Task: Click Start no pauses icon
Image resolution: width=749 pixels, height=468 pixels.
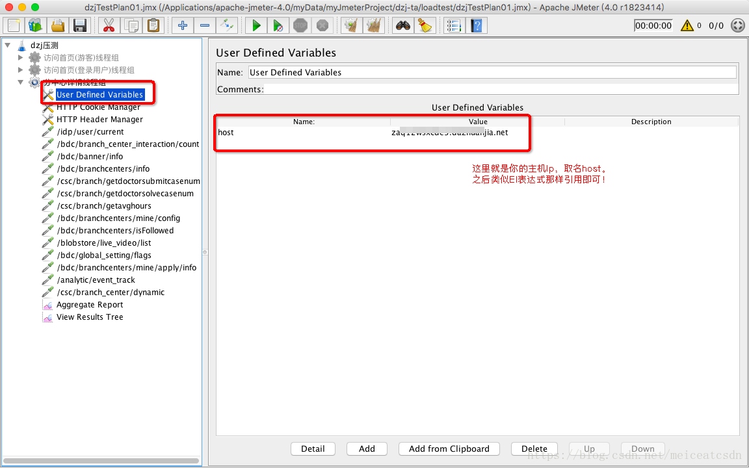Action: point(278,25)
